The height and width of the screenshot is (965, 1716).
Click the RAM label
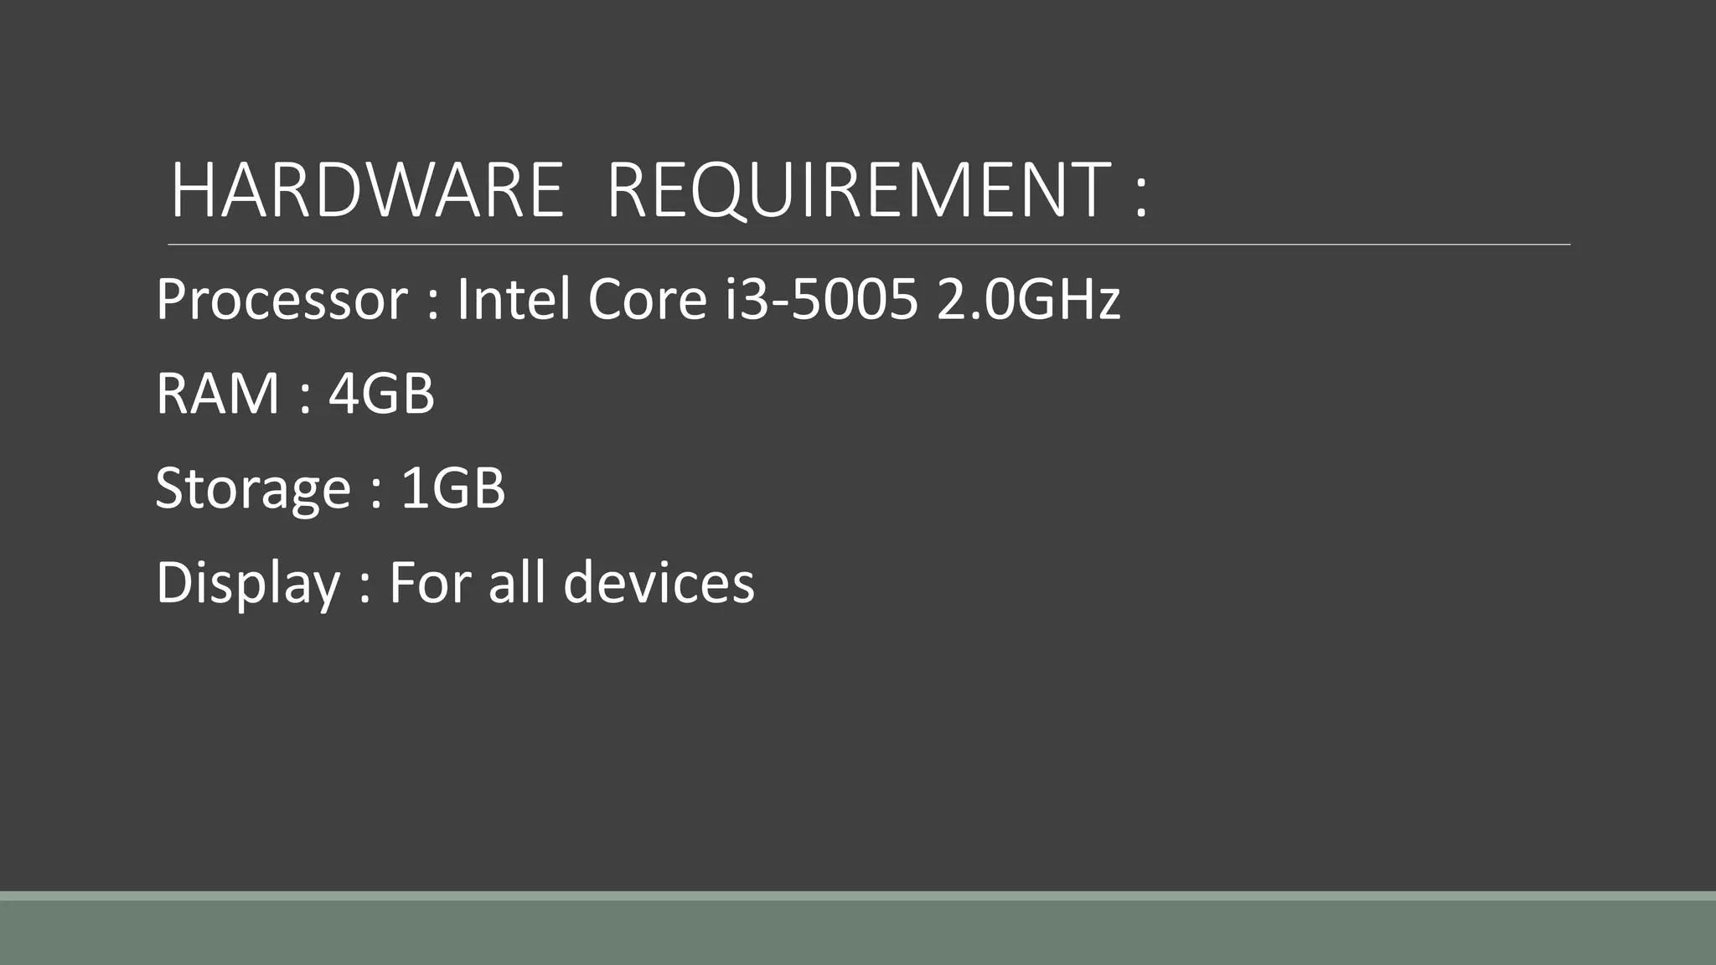click(217, 394)
